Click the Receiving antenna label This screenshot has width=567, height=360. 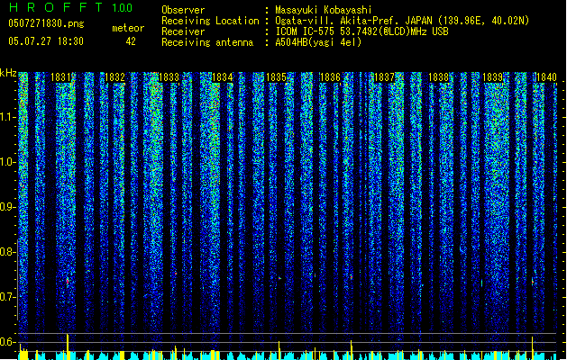tap(207, 42)
